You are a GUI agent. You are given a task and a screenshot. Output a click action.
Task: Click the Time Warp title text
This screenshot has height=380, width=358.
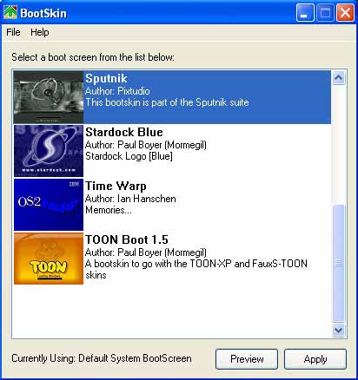click(116, 186)
